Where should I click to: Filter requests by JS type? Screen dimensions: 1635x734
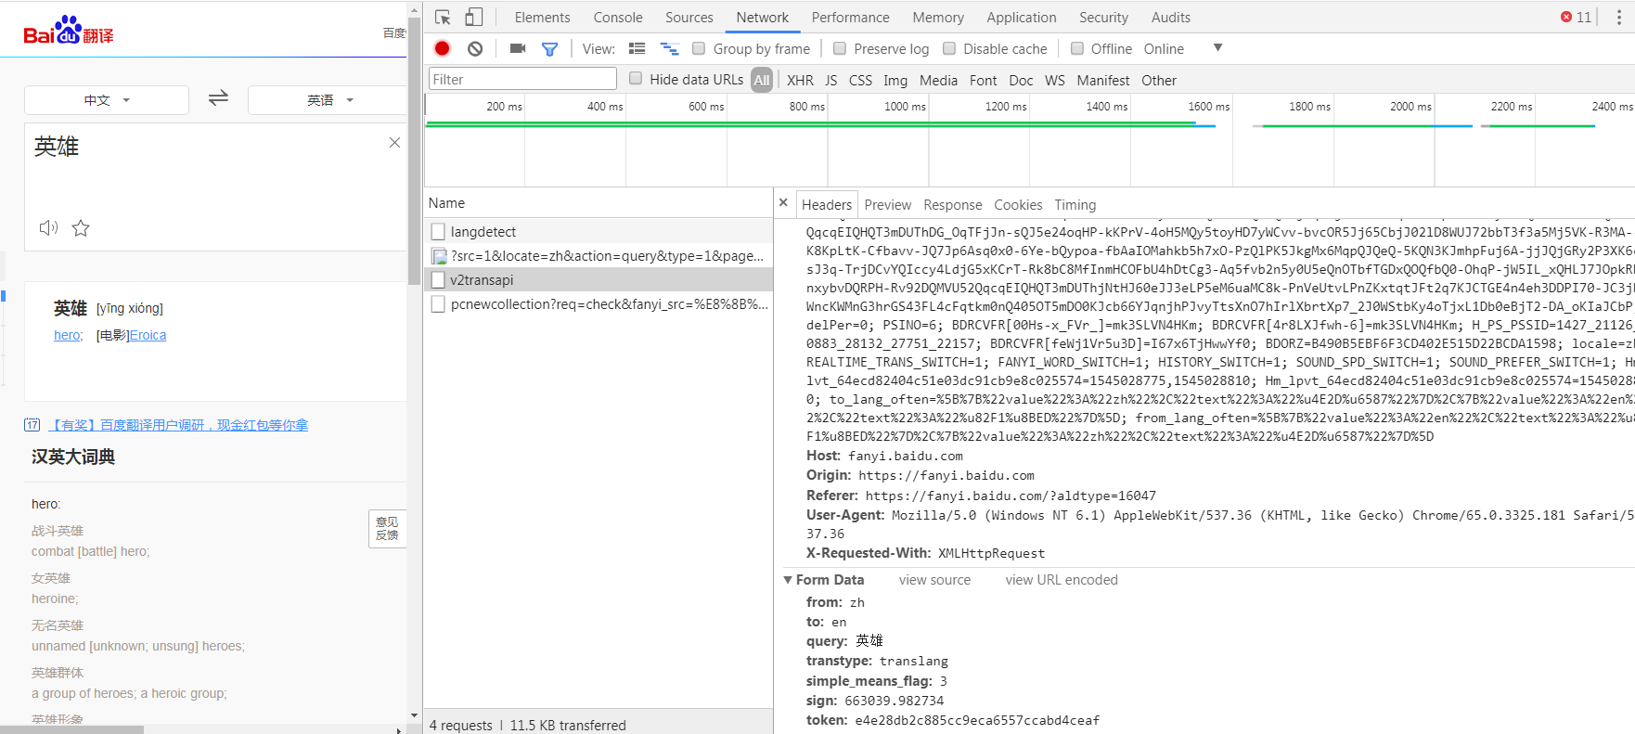pos(831,81)
